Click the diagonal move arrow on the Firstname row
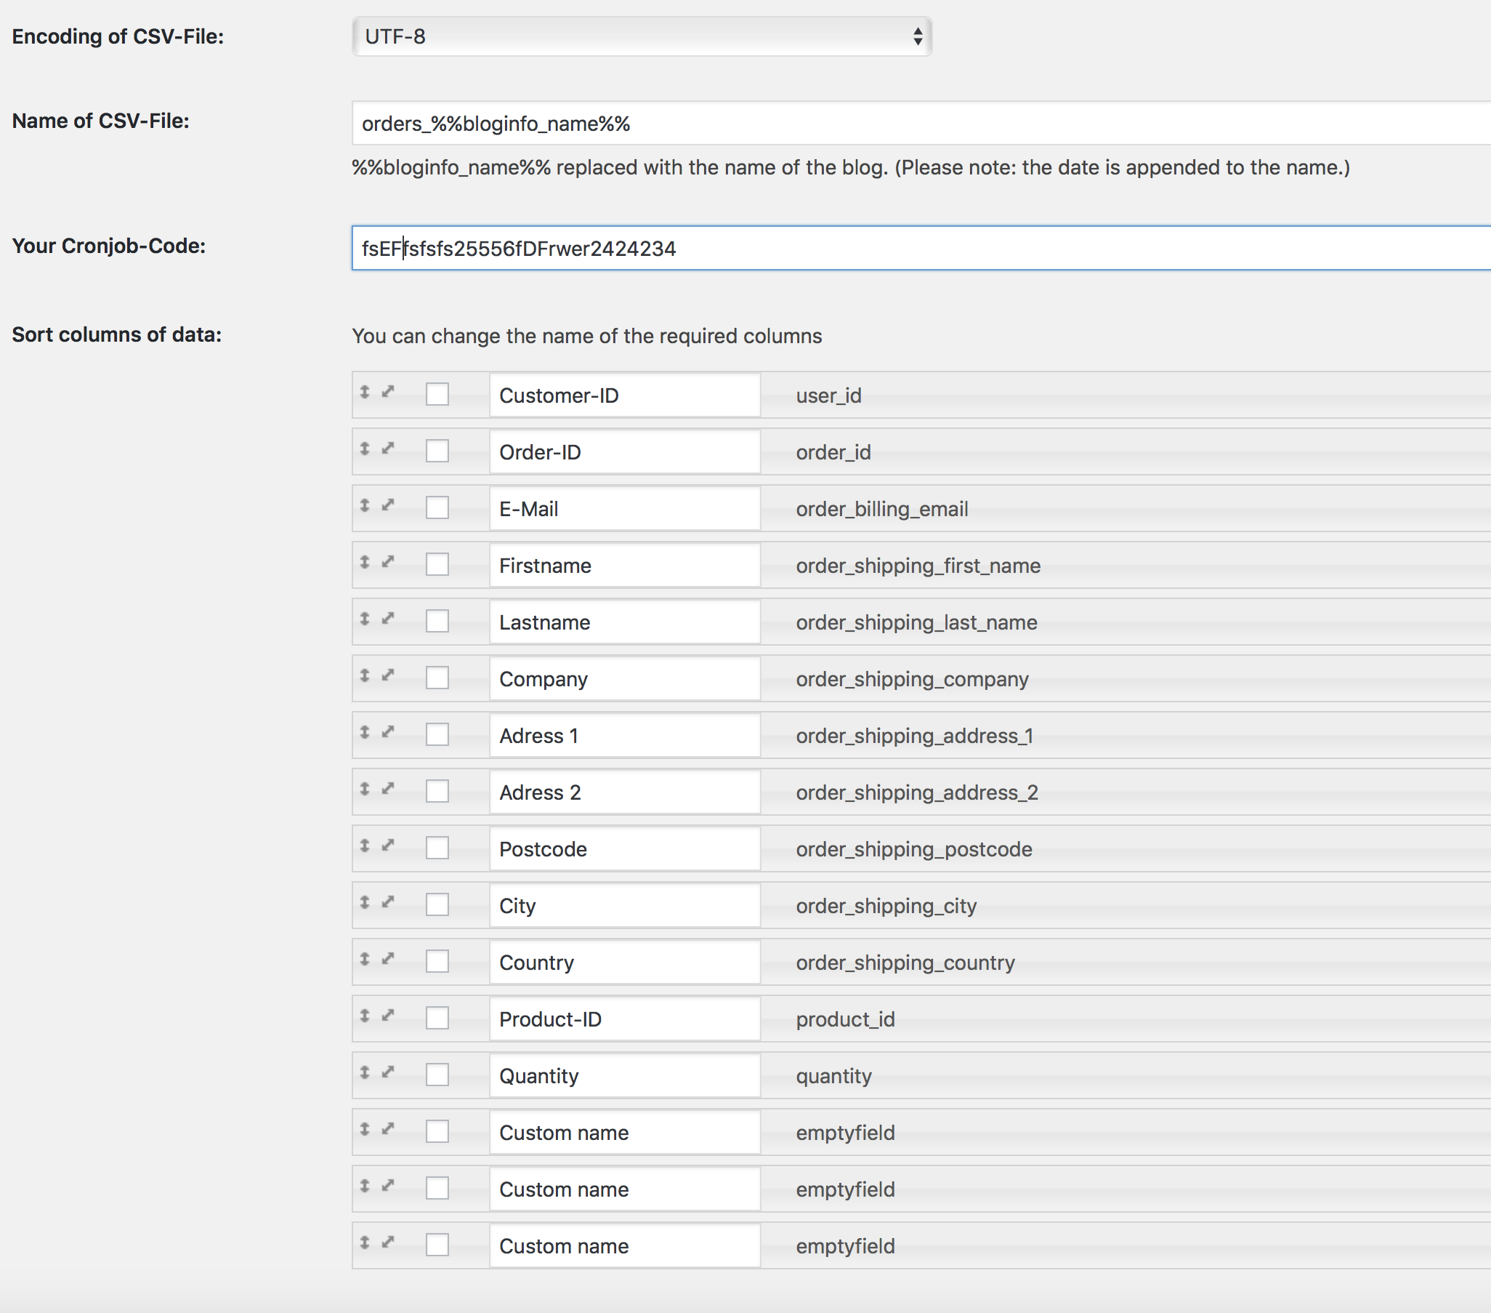 tap(388, 561)
